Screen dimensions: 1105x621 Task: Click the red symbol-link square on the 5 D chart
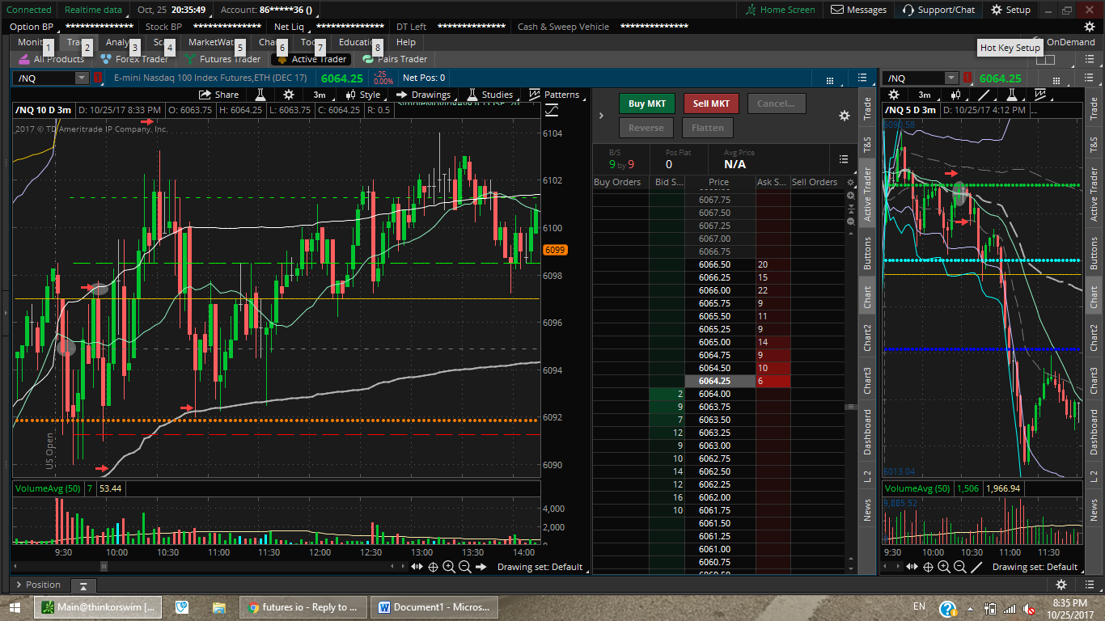point(967,78)
